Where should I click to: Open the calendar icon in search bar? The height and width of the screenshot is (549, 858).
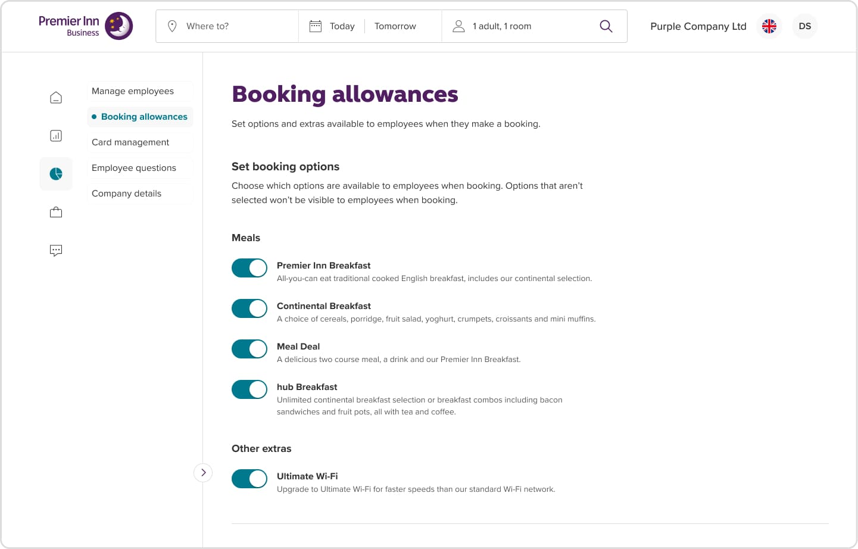pos(316,26)
